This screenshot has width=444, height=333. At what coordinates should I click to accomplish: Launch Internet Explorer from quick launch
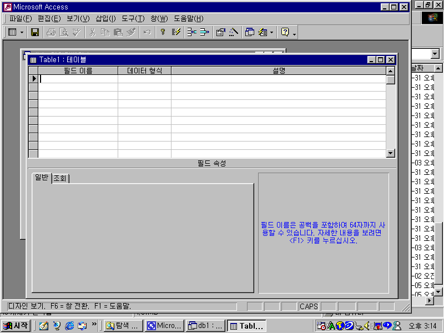click(x=69, y=326)
